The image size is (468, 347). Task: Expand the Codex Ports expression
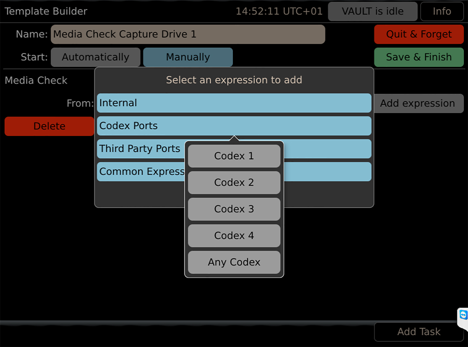coord(234,126)
